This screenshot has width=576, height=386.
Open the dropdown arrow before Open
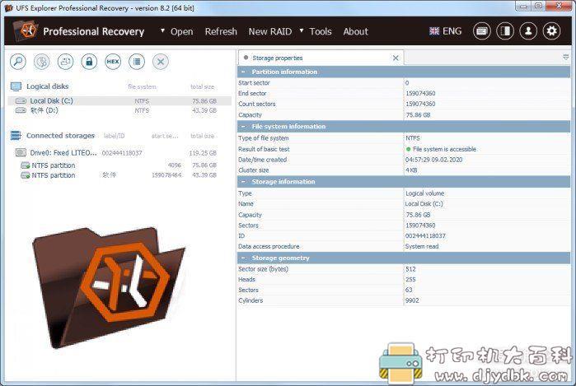[162, 30]
